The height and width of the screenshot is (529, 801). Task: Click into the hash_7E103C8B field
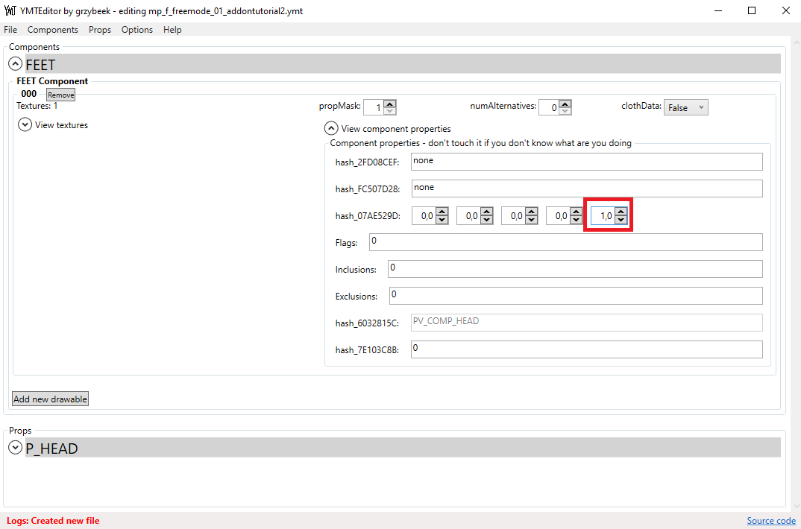pyautogui.click(x=586, y=349)
